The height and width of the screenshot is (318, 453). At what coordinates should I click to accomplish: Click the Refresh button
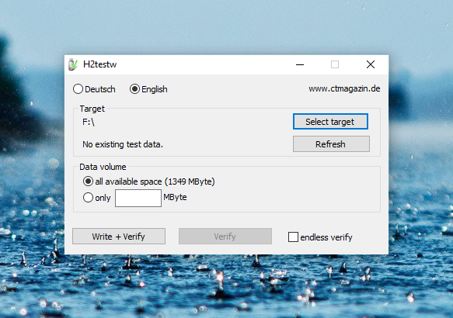point(331,143)
